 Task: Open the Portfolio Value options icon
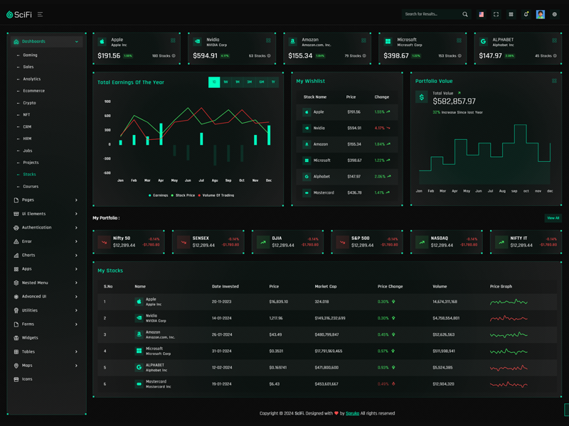[554, 81]
